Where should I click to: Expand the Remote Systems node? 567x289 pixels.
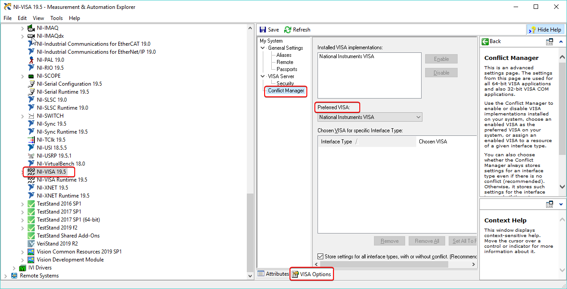pos(5,276)
